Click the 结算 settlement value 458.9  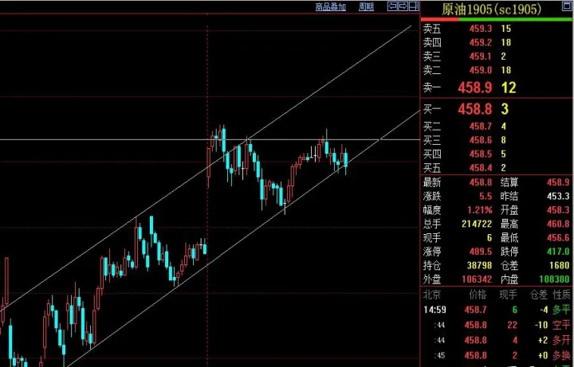pyautogui.click(x=558, y=182)
